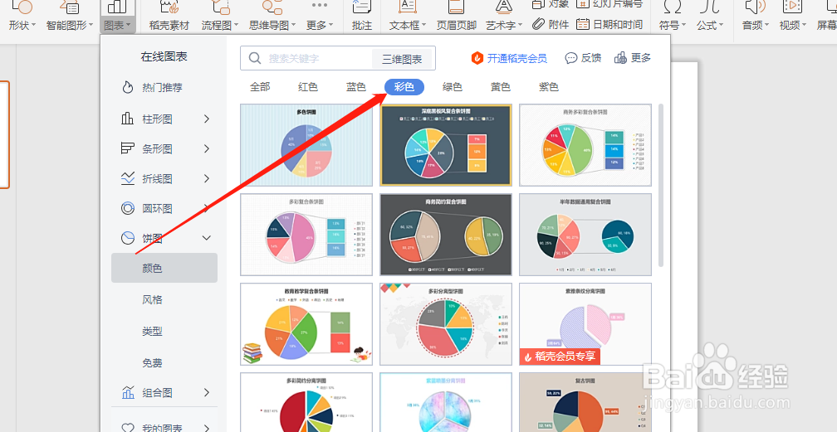Open the 形状 dropdown arrow

33,25
